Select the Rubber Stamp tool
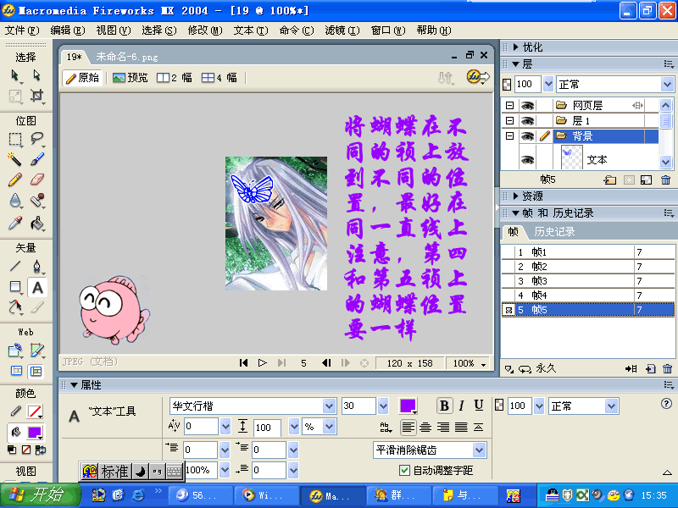 [x=37, y=201]
